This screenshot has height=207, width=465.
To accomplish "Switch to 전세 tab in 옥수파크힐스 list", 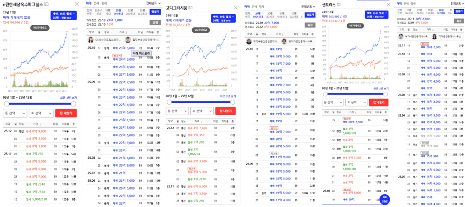I will click(x=96, y=3).
